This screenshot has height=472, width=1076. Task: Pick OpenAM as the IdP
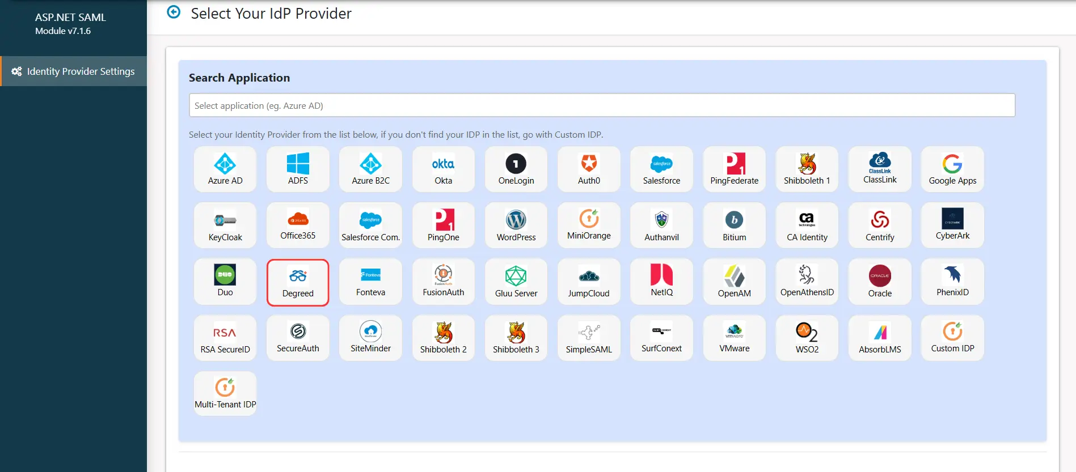click(x=735, y=282)
